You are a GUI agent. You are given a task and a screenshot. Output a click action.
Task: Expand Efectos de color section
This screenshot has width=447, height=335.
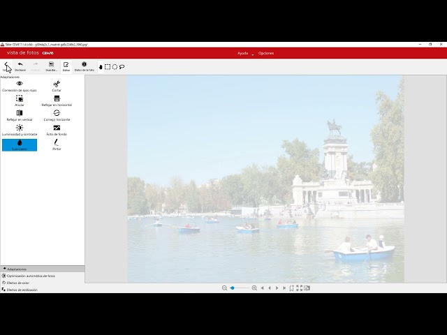coord(43,283)
